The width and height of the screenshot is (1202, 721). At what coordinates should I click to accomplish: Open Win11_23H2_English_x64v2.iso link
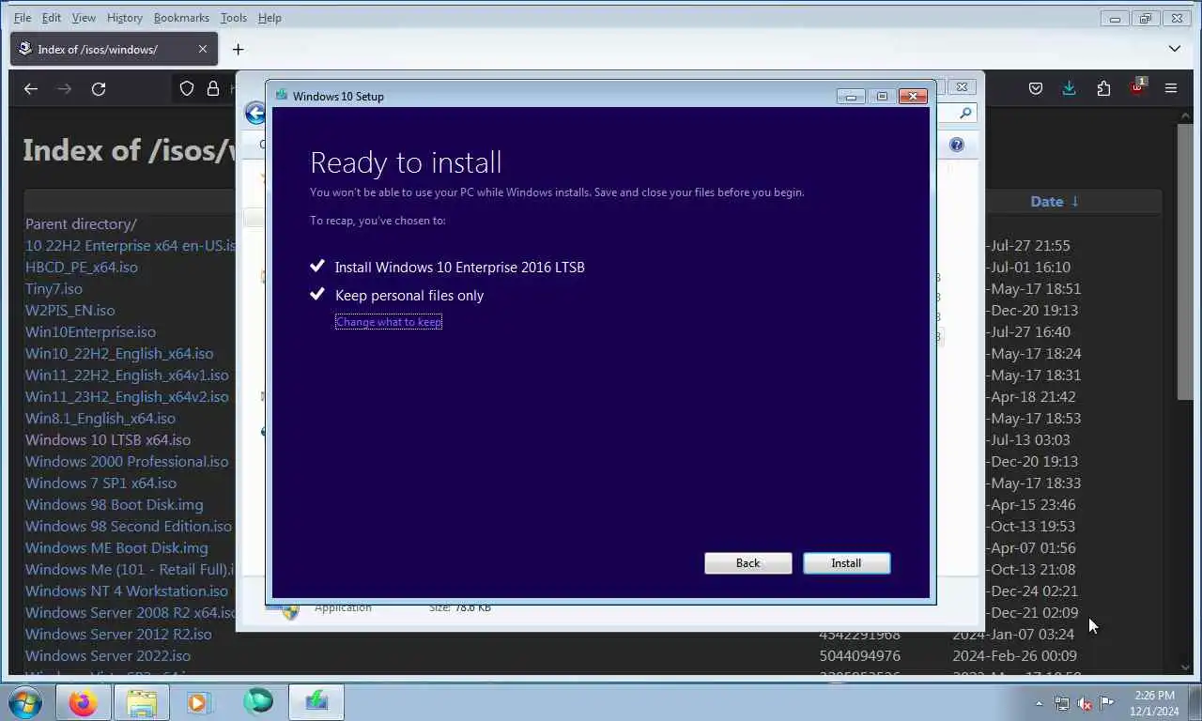coord(127,396)
